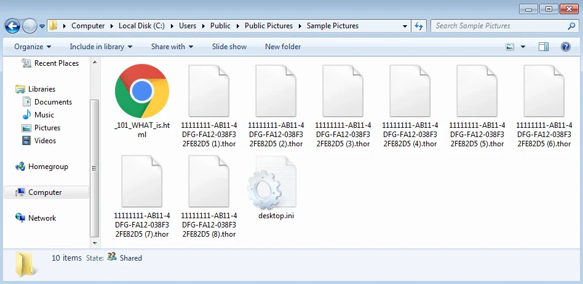The width and height of the screenshot is (583, 284).
Task: Select Computer in the address path
Action: (x=88, y=26)
